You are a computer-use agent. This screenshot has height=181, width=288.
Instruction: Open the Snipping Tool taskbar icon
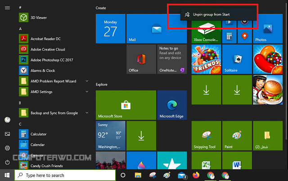coord(153,175)
